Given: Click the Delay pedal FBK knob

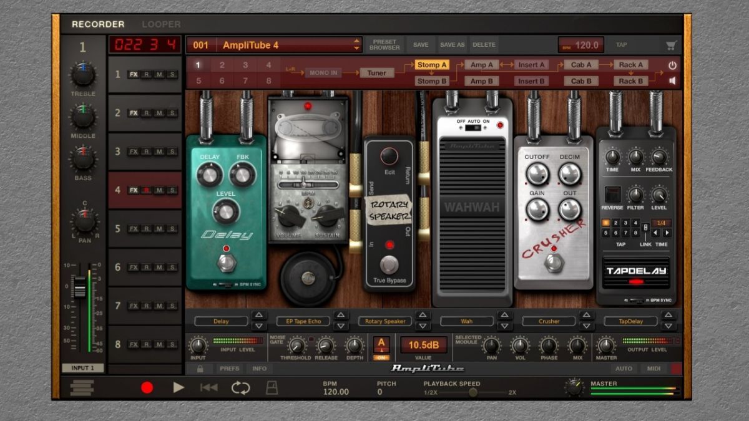Looking at the screenshot, I should pyautogui.click(x=242, y=174).
